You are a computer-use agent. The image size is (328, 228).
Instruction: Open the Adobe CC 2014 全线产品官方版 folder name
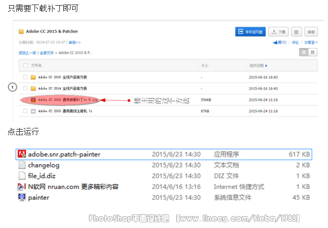click(x=63, y=88)
